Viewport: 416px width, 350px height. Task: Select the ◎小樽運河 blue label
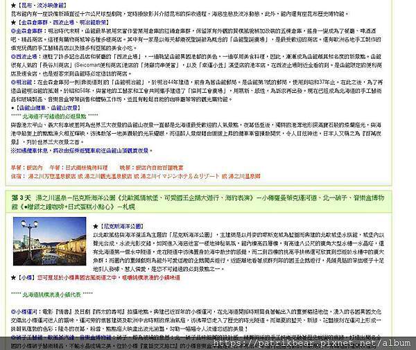[x=24, y=312]
